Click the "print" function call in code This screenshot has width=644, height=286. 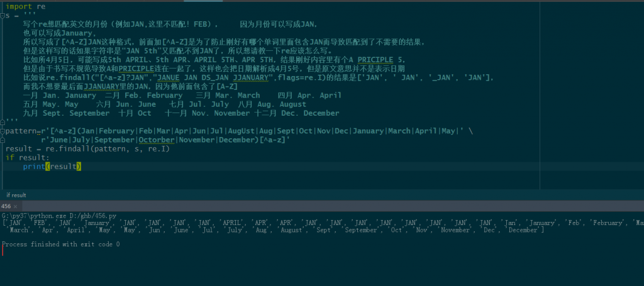(x=33, y=167)
